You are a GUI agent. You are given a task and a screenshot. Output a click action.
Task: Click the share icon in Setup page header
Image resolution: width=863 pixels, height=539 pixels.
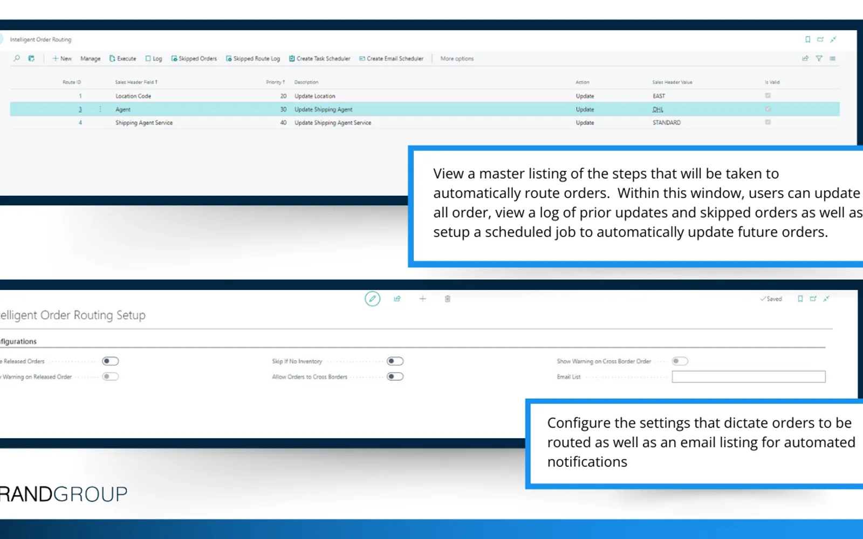tap(397, 299)
